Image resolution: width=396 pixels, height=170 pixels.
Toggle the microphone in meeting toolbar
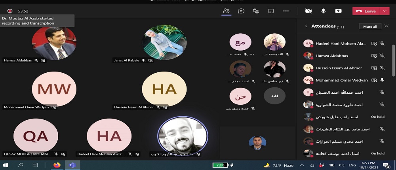(324, 11)
